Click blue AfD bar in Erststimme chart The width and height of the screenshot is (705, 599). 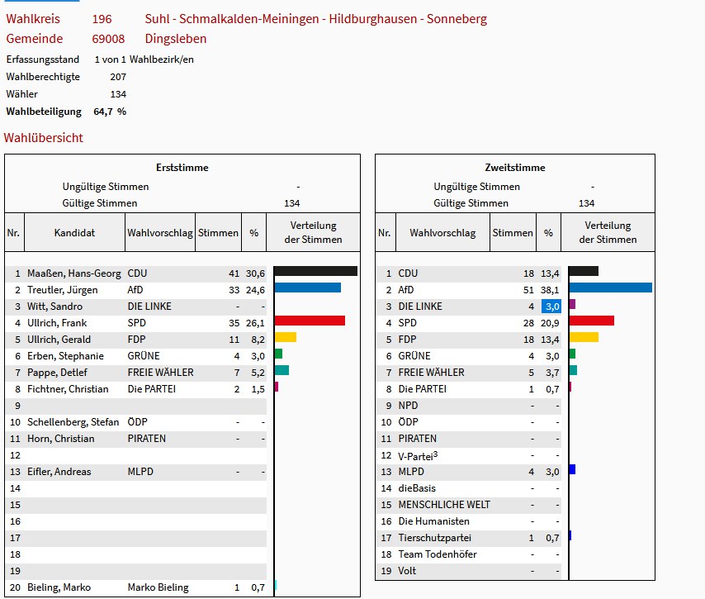click(308, 288)
